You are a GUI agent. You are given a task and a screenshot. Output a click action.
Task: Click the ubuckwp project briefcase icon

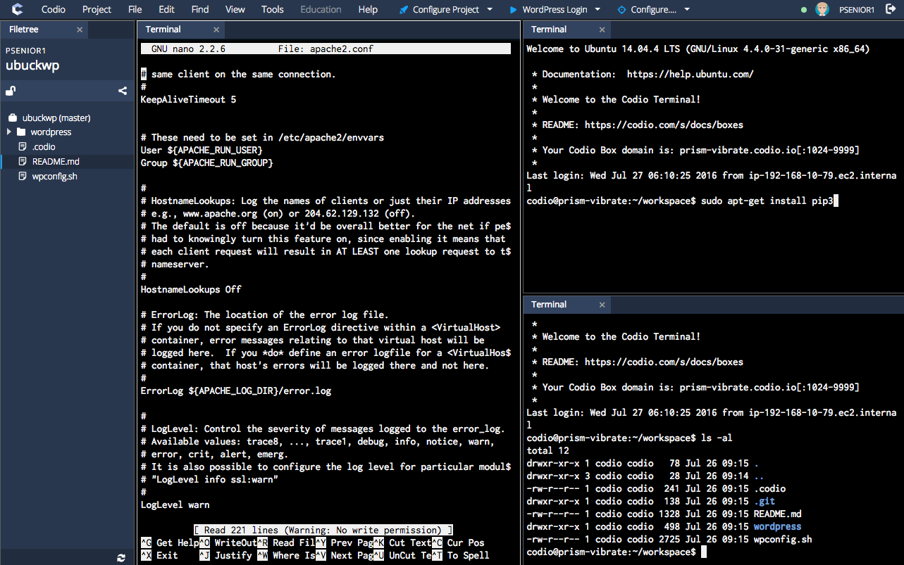[x=12, y=117]
